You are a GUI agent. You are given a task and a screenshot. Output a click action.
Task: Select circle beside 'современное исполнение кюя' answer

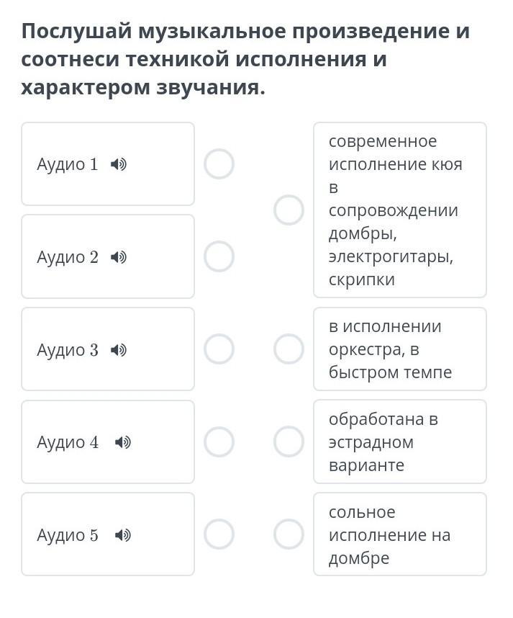289,210
